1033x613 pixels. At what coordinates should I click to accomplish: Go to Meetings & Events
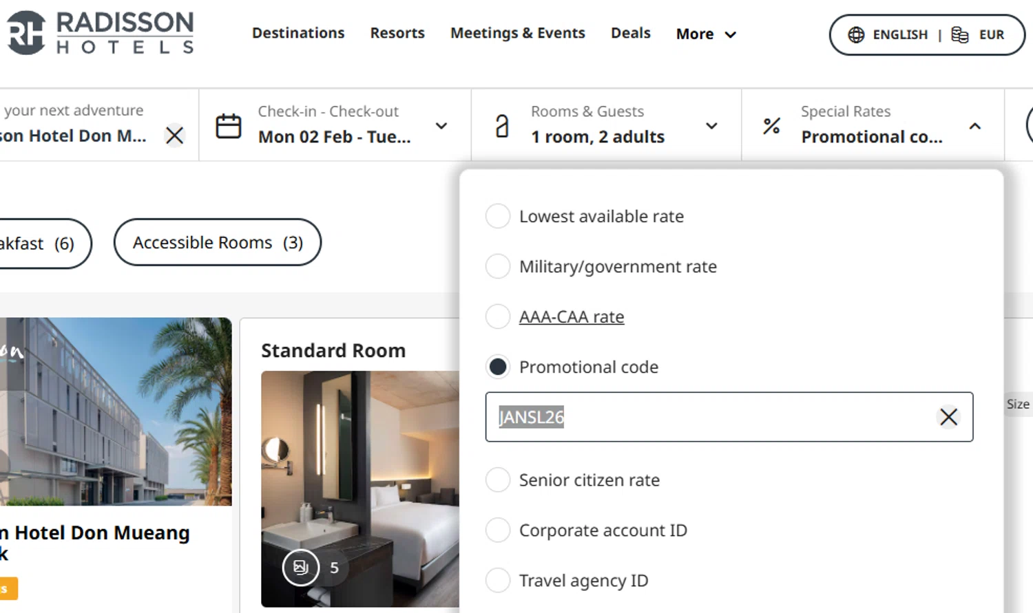click(x=518, y=33)
